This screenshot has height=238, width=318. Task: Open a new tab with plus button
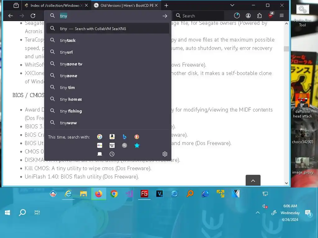(x=166, y=6)
